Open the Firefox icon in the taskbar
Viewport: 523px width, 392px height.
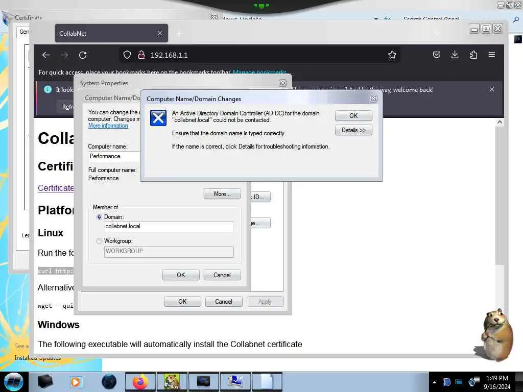(x=140, y=382)
